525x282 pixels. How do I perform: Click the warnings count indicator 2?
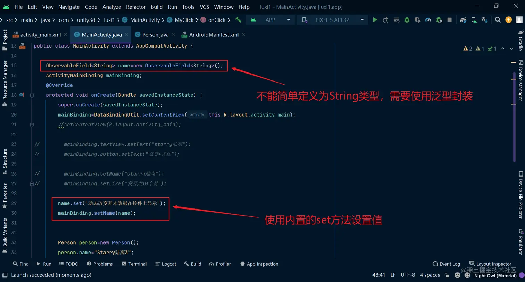(x=467, y=49)
